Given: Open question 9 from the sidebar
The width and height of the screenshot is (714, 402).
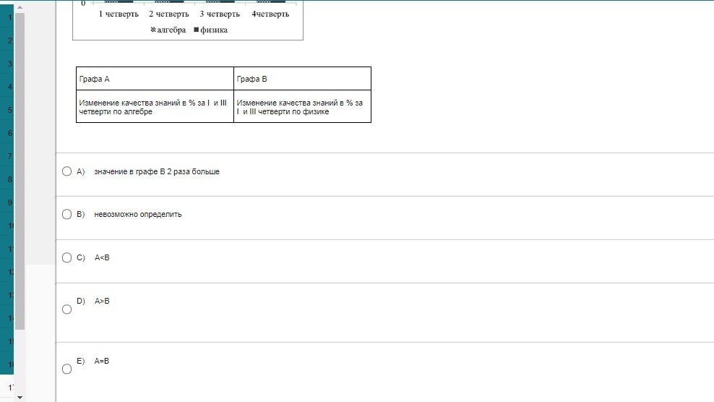Looking at the screenshot, I should (9, 202).
